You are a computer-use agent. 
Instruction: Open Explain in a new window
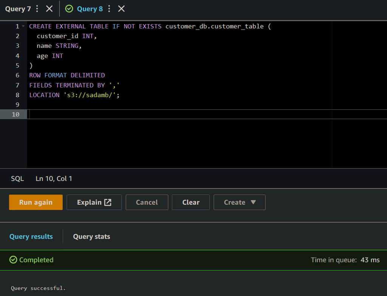point(94,202)
